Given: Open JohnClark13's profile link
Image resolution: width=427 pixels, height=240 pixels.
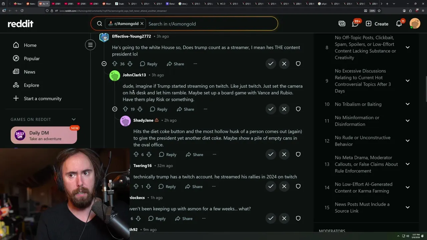Looking at the screenshot, I should [x=134, y=75].
